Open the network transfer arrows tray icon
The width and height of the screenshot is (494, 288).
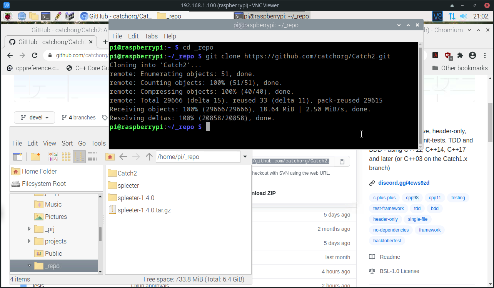click(x=452, y=16)
